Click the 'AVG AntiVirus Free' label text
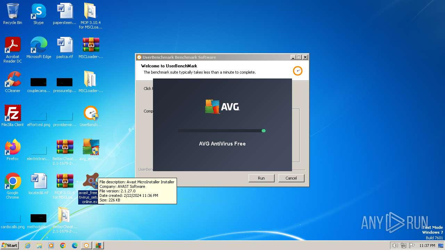This screenshot has height=250, width=445. click(x=222, y=144)
